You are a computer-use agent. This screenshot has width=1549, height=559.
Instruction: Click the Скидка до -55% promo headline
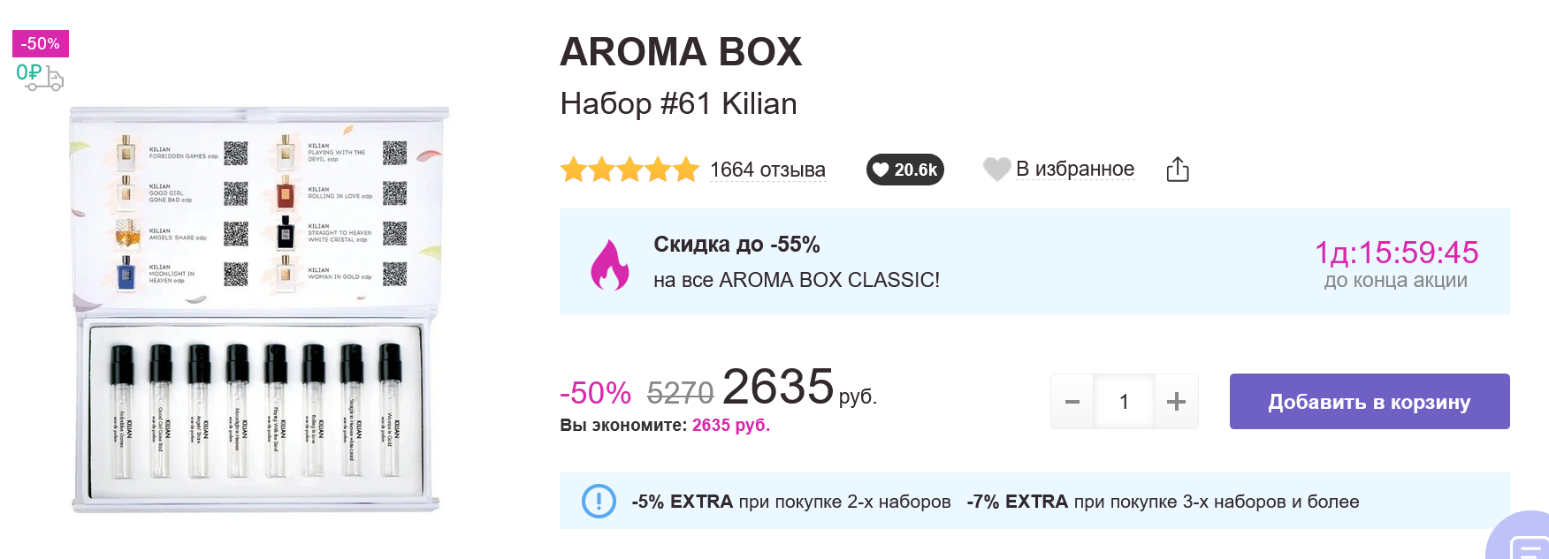(736, 245)
